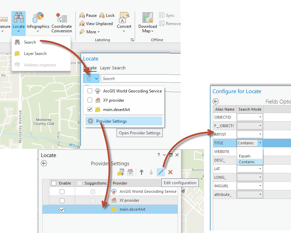Check XY provider in dropdown list
Image resolution: width=291 pixels, height=233 pixels.
90,100
